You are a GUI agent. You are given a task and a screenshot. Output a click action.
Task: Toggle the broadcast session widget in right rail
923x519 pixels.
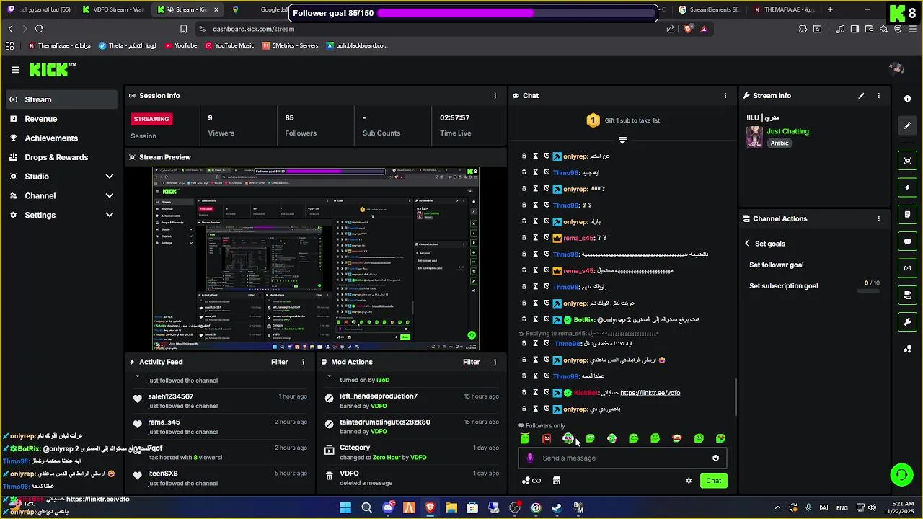[907, 268]
